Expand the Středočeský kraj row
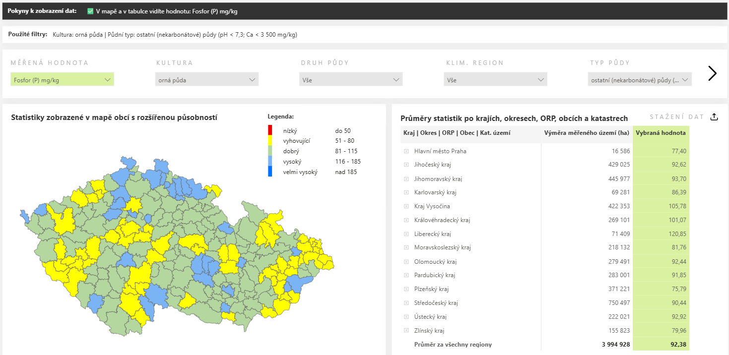 406,303
